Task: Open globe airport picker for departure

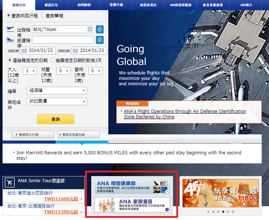Action: point(100,29)
